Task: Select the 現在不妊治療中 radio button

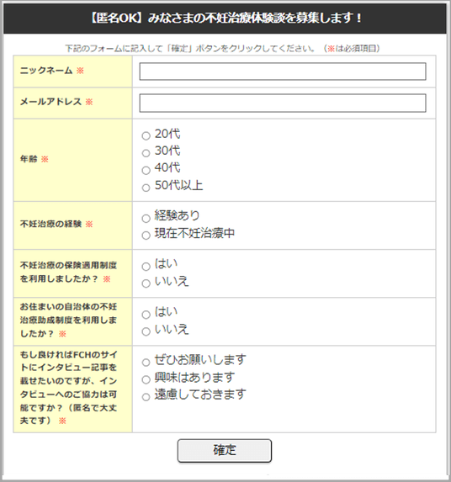Action: point(146,236)
